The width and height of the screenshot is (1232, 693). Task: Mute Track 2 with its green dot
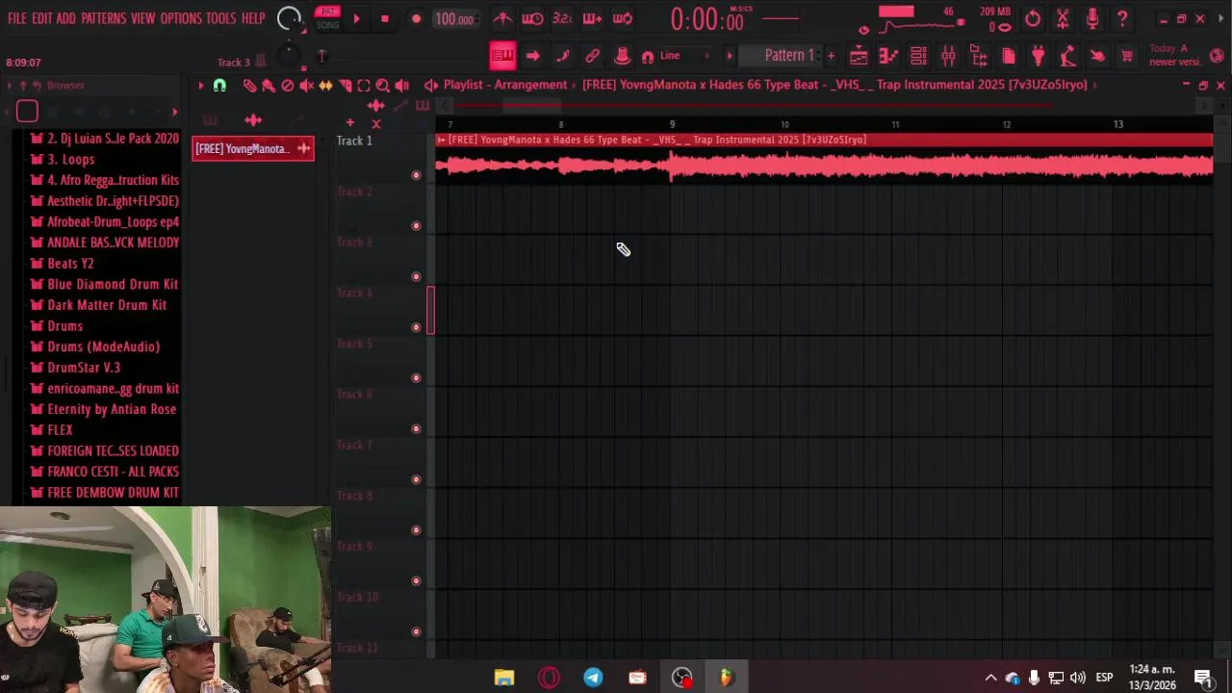pos(416,226)
